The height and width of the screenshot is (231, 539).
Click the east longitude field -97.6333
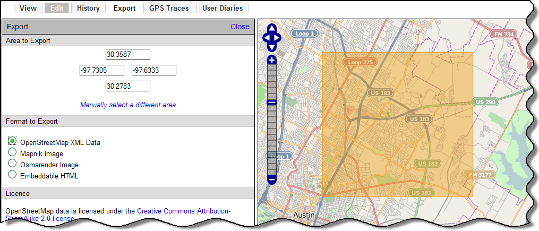point(154,70)
